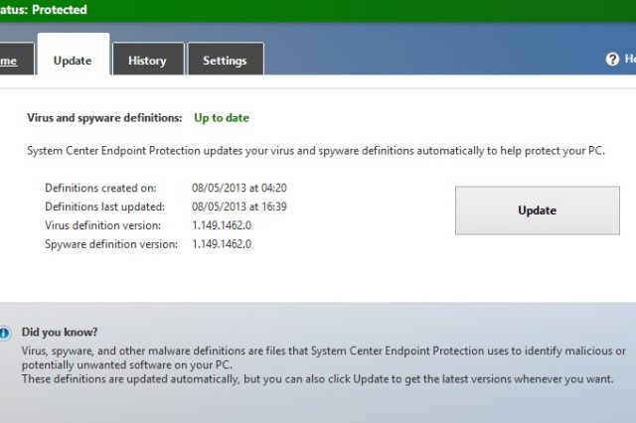Click the green 'Up to date' status
This screenshot has height=423, width=636.
pos(222,117)
